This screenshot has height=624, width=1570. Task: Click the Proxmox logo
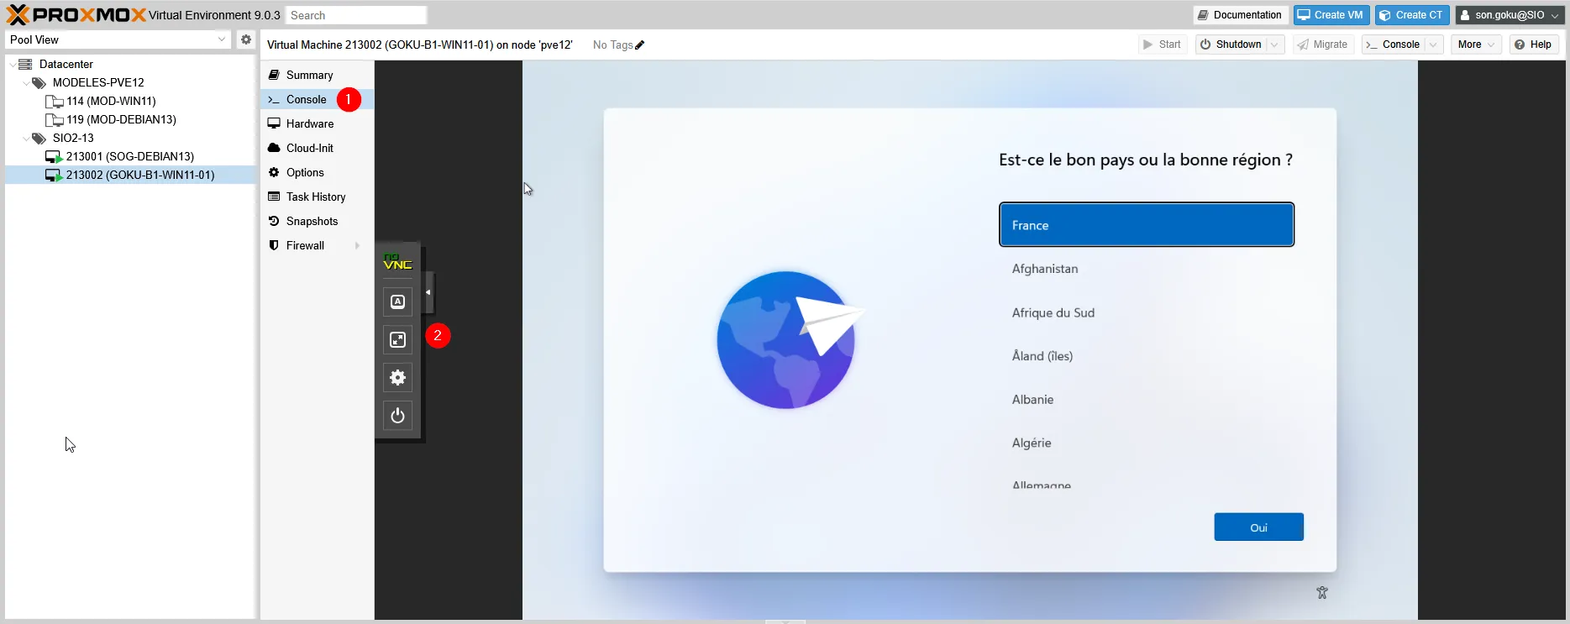click(x=76, y=15)
